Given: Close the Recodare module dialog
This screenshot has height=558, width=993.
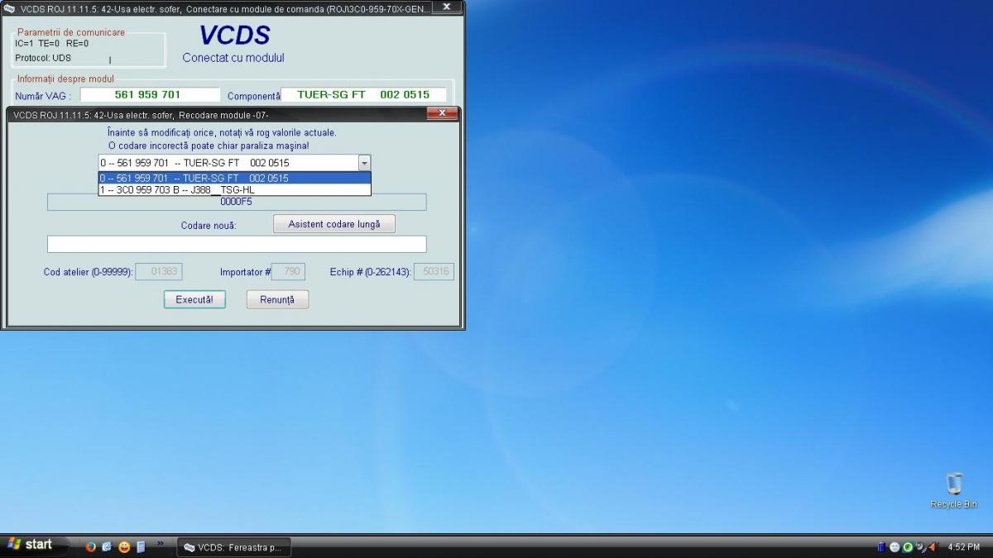Looking at the screenshot, I should [x=442, y=113].
